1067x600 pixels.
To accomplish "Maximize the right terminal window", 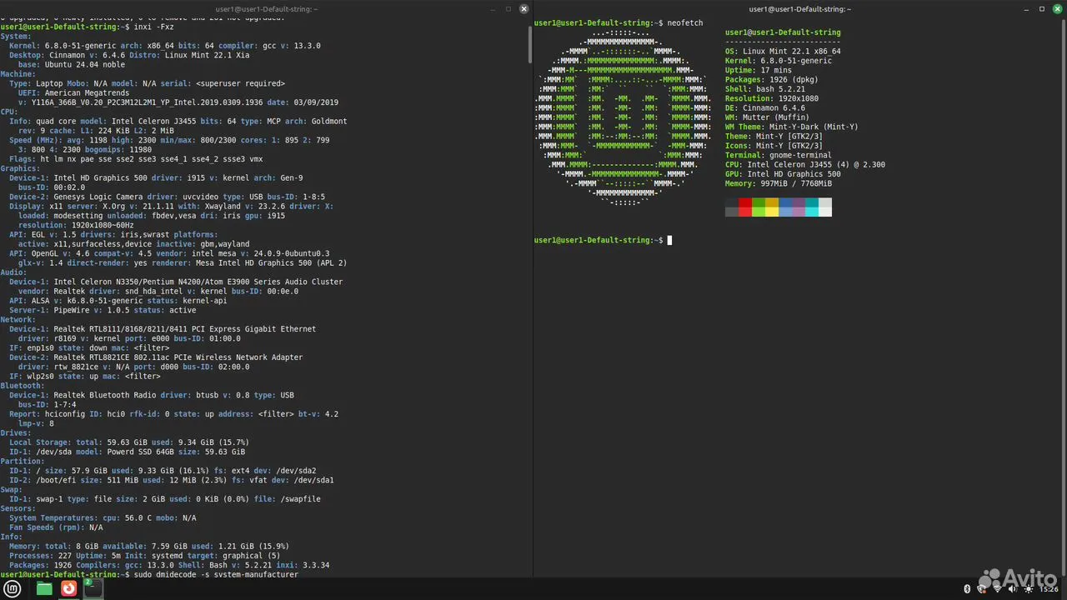I will pos(1042,9).
